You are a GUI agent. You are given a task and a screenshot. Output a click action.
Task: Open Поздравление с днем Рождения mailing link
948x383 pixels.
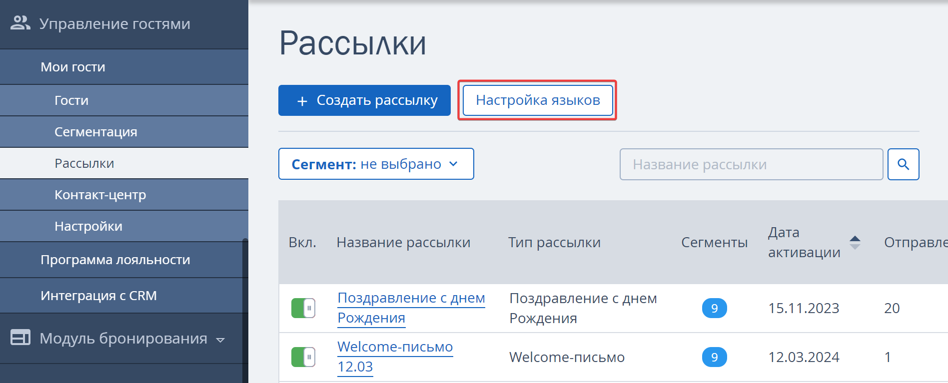(411, 308)
